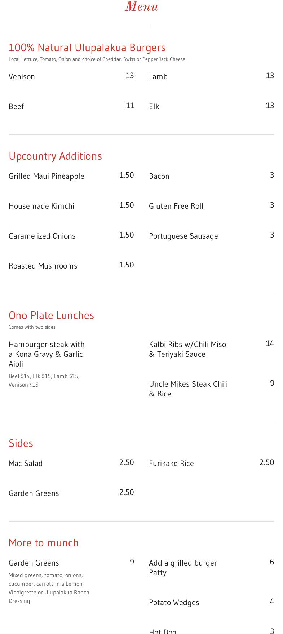Select Grilled Maui Pineapple addition
Screen dimensions: 283x634
click(x=47, y=176)
